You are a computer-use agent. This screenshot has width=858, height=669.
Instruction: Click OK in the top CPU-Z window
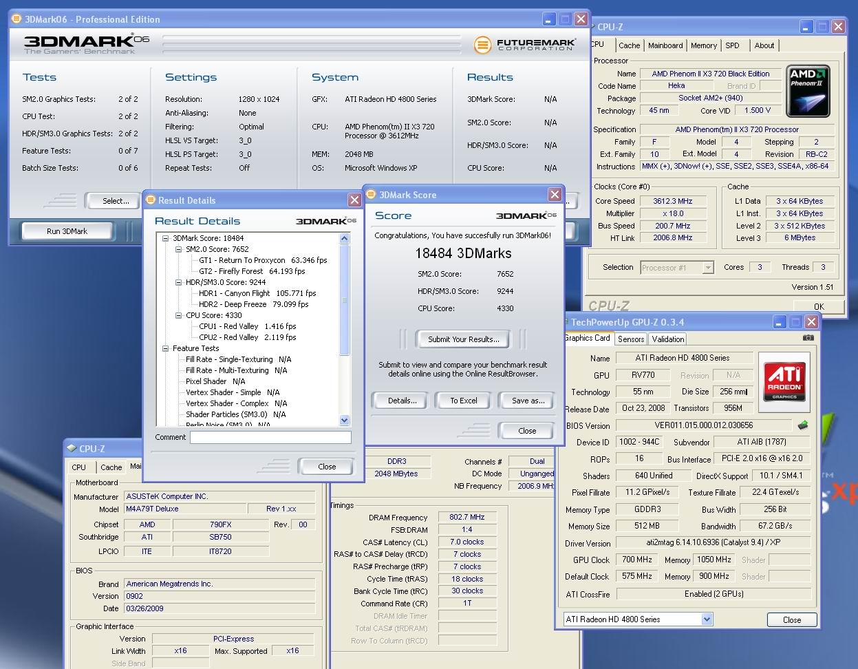(x=819, y=307)
